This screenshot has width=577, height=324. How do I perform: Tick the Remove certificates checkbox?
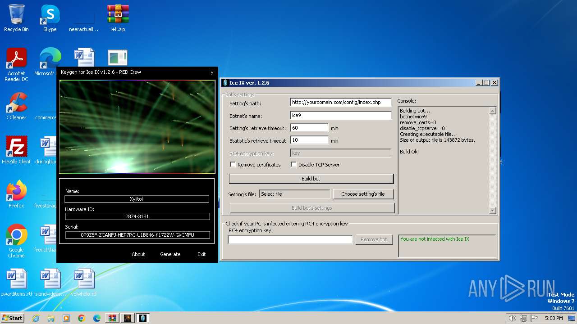coord(233,165)
